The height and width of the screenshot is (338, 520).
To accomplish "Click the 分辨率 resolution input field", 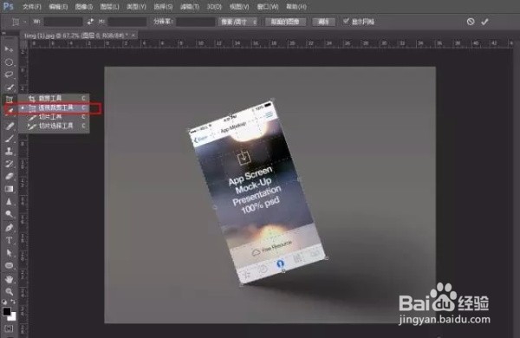I will click(x=195, y=22).
